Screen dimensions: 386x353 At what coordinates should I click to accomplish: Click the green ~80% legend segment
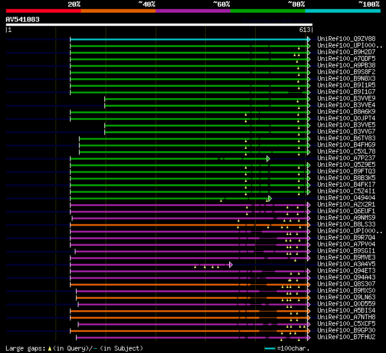(x=268, y=11)
